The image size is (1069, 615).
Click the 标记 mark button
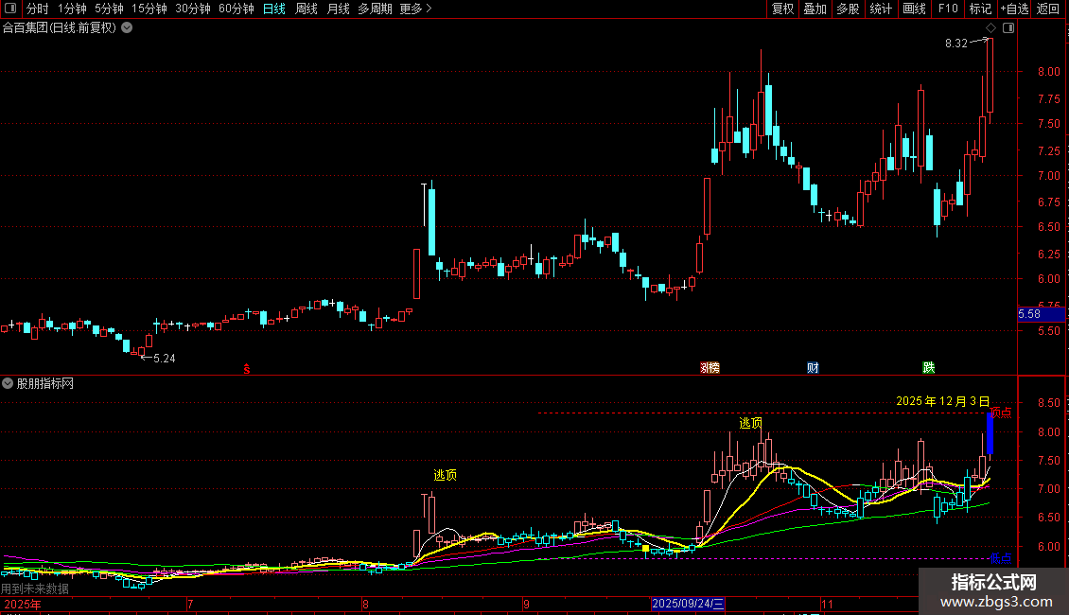point(980,9)
